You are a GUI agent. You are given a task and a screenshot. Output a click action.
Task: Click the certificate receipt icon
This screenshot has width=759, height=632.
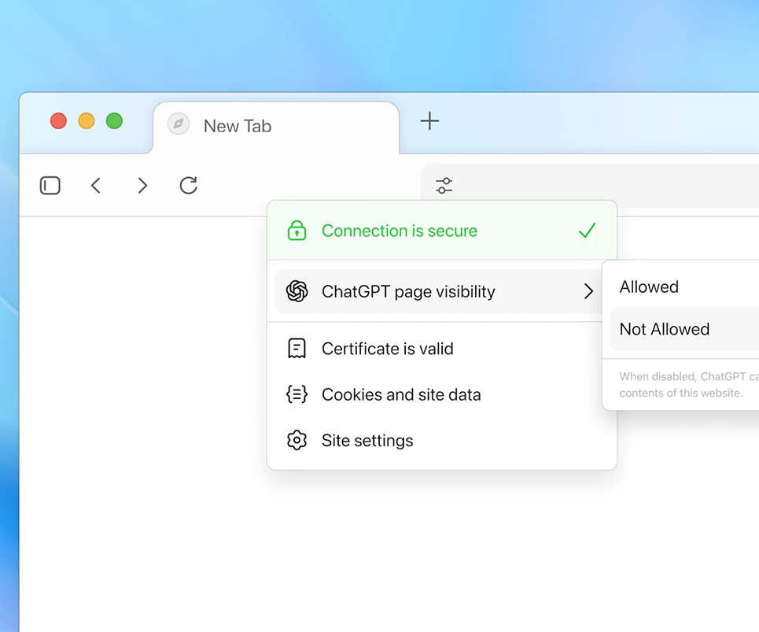tap(297, 349)
